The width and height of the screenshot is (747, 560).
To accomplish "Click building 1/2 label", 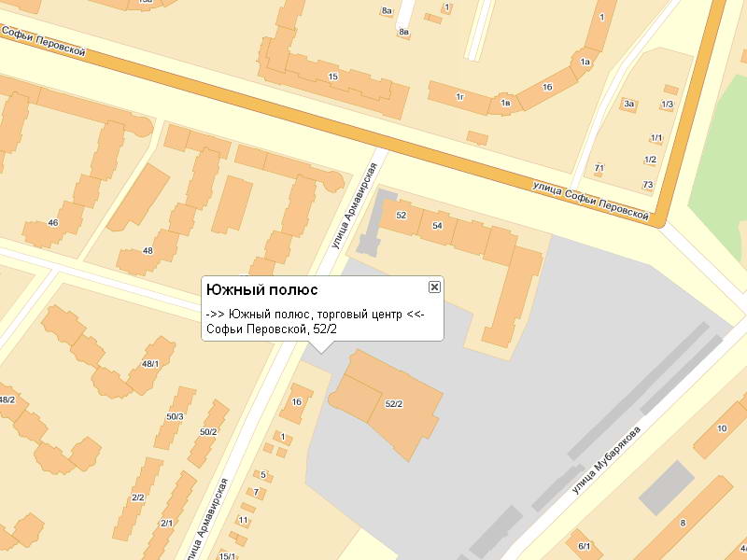I will click(x=650, y=160).
